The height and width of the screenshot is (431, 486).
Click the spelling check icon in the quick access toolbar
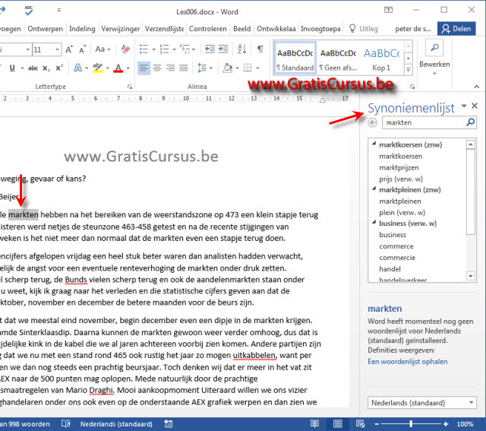click(29, 11)
